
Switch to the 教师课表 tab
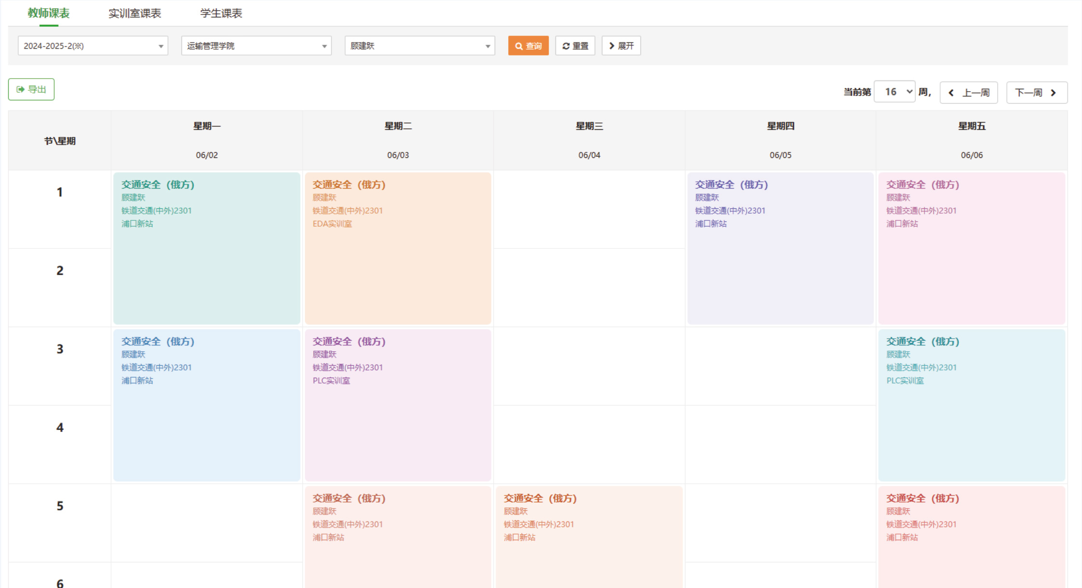coord(48,13)
